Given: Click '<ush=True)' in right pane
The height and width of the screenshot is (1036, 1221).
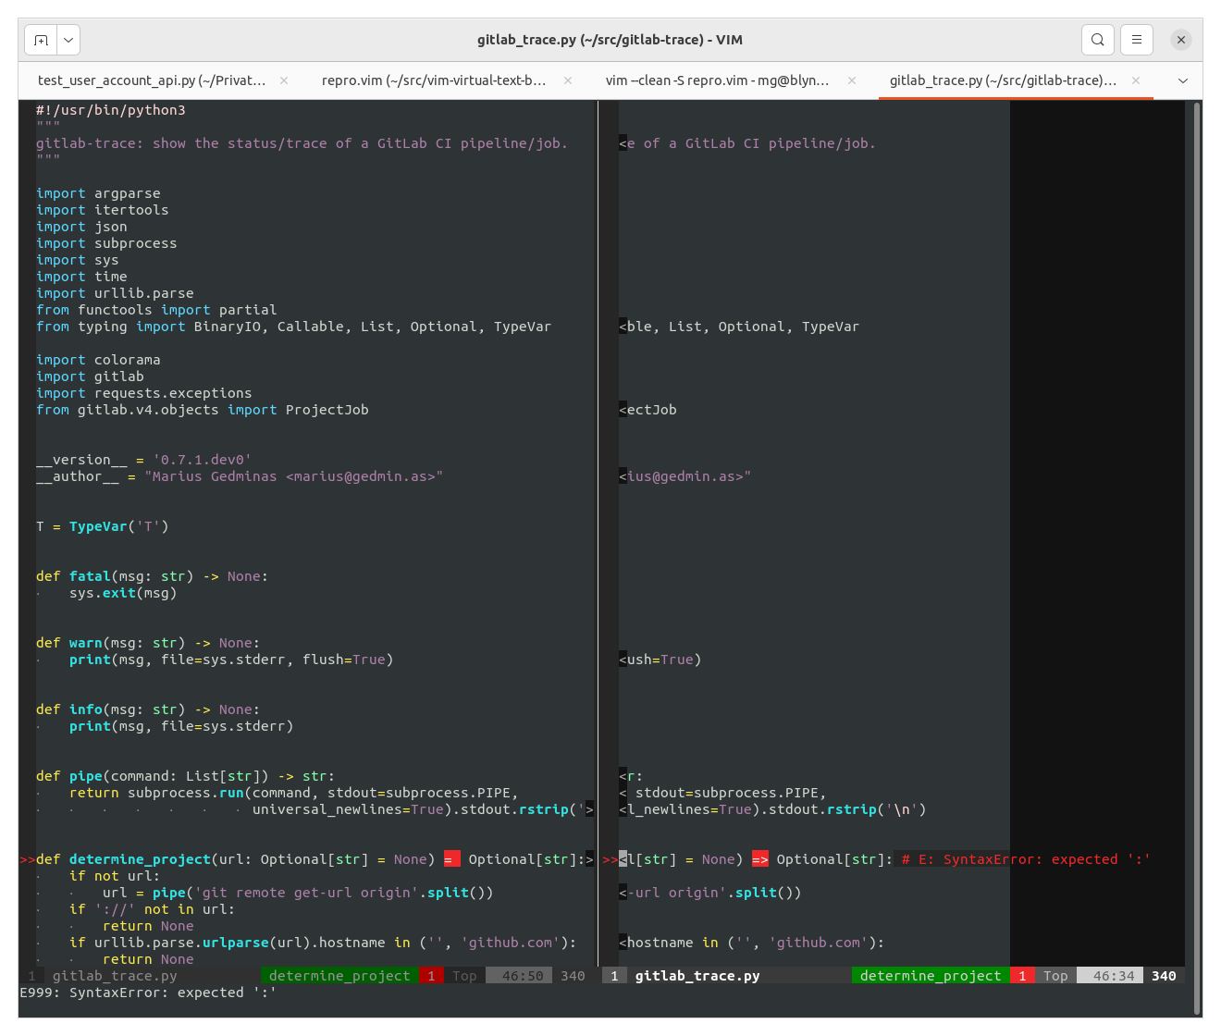Looking at the screenshot, I should pyautogui.click(x=660, y=660).
